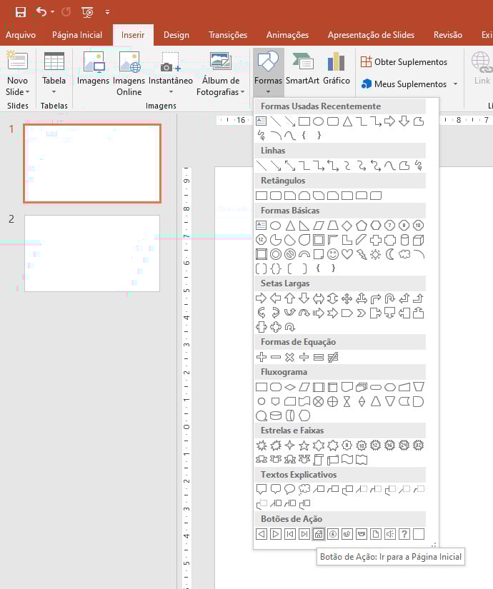
Task: Pick the first rectangle in Retângulos
Action: click(262, 196)
